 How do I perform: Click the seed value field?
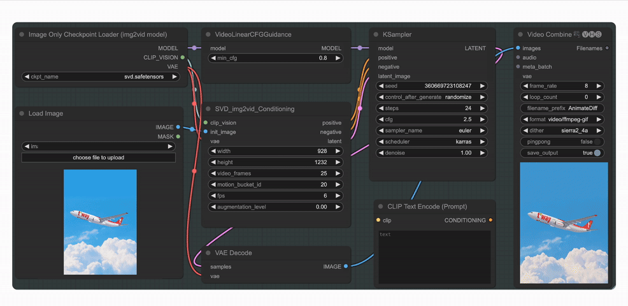click(x=431, y=86)
